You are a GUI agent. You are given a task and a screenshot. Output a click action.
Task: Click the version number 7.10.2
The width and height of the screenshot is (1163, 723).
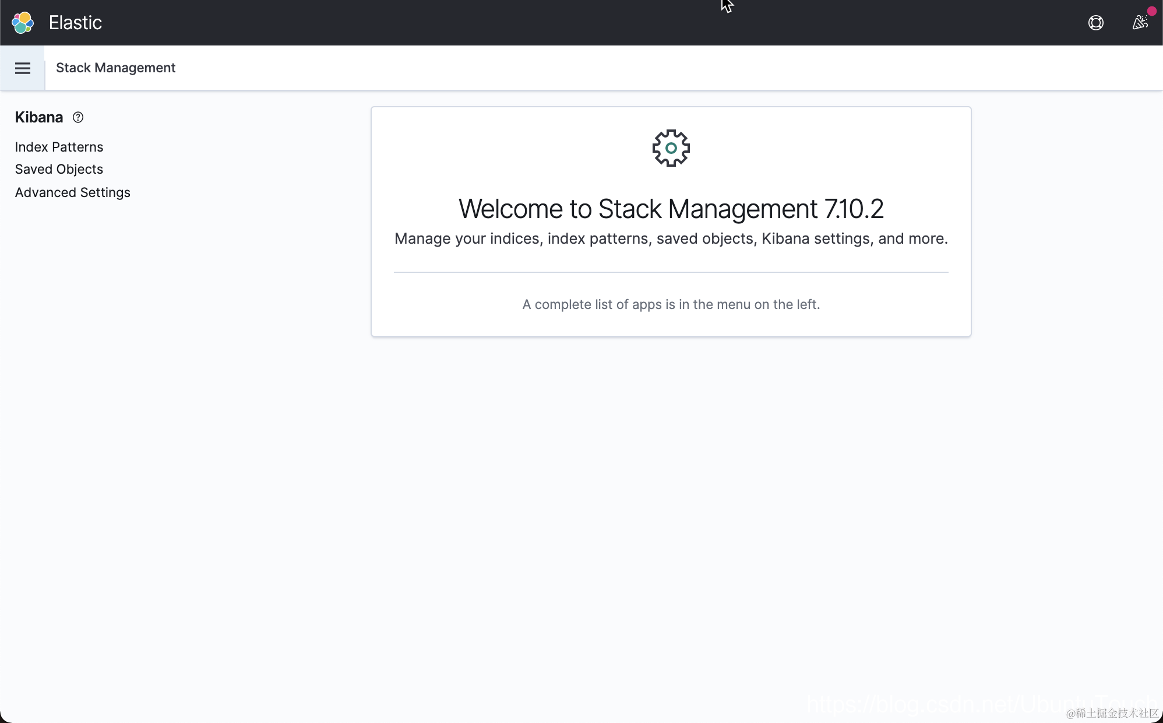click(854, 209)
